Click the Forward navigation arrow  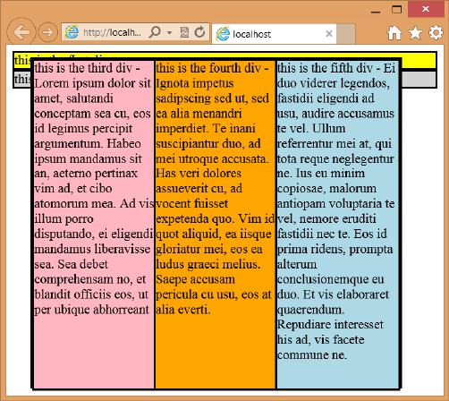coord(47,32)
